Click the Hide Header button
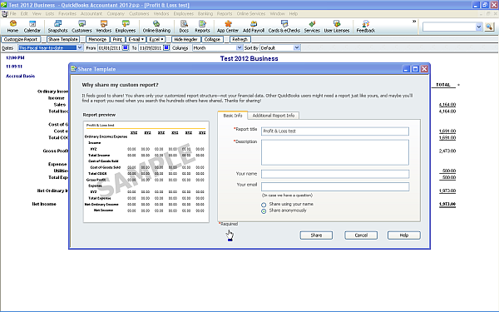The width and height of the screenshot is (499, 312). (x=185, y=39)
